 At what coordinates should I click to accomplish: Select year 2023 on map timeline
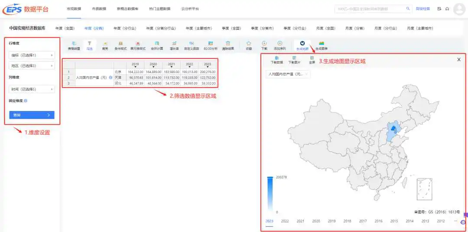coord(269,221)
